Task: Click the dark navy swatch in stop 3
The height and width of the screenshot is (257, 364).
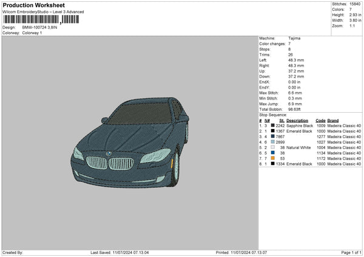Action: [x=274, y=136]
